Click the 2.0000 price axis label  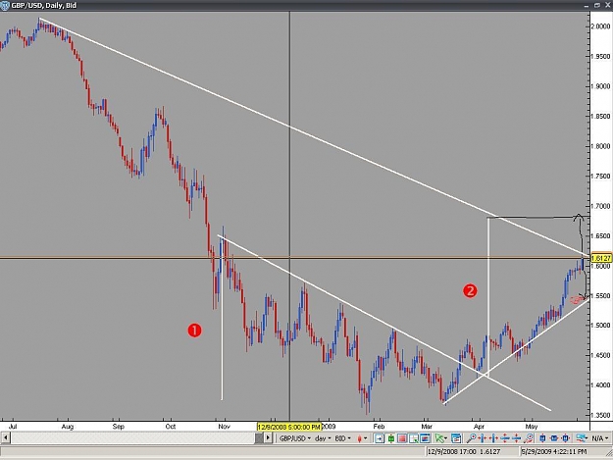click(601, 26)
